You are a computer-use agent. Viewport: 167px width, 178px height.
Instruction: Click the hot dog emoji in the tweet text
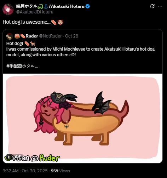tap(54, 22)
